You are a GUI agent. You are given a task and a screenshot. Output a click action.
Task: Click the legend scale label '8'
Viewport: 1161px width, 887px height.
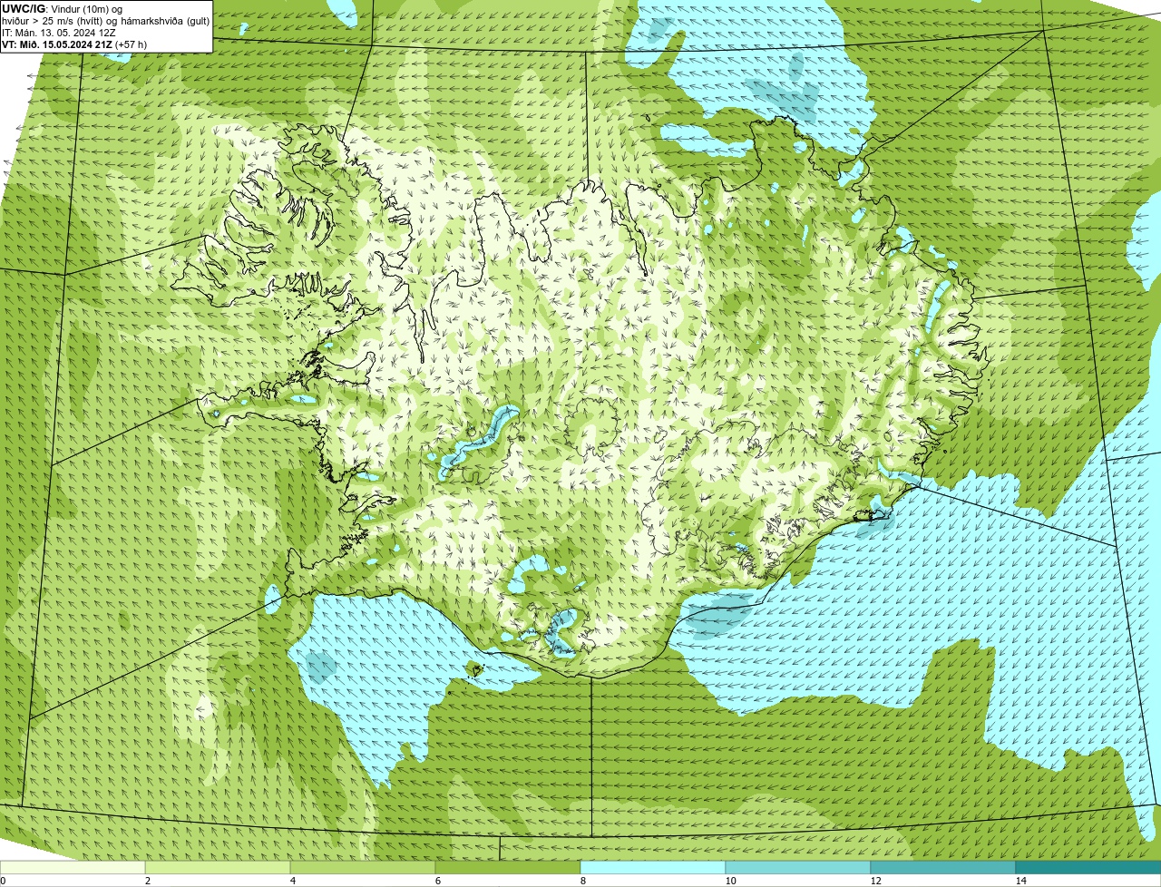click(x=582, y=881)
